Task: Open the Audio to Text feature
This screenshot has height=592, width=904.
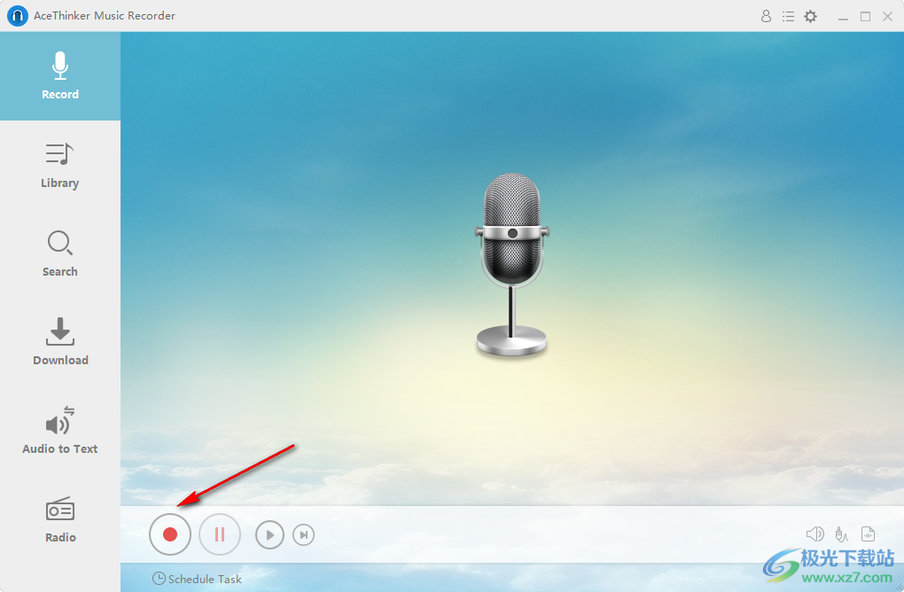Action: pyautogui.click(x=59, y=430)
